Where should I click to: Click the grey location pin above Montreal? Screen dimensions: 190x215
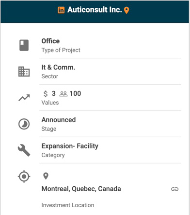(x=46, y=176)
